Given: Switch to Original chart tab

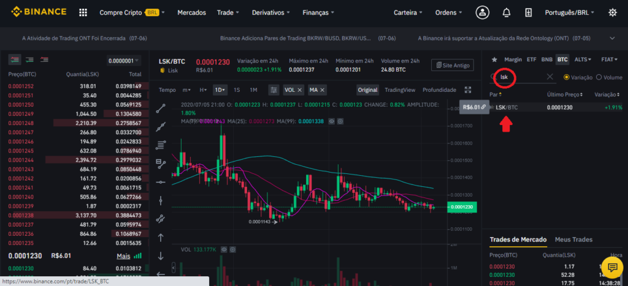Looking at the screenshot, I should [x=368, y=89].
